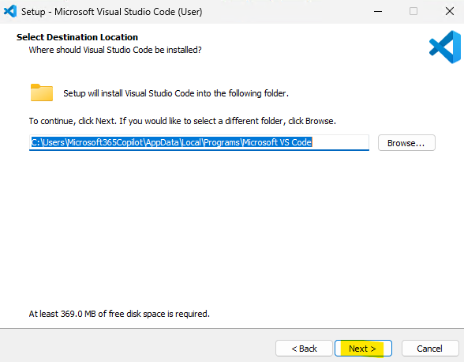
Task: Proceed with the Next > button
Action: click(x=363, y=349)
